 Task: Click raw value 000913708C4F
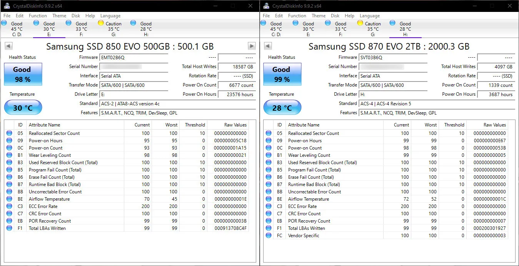coord(230,228)
